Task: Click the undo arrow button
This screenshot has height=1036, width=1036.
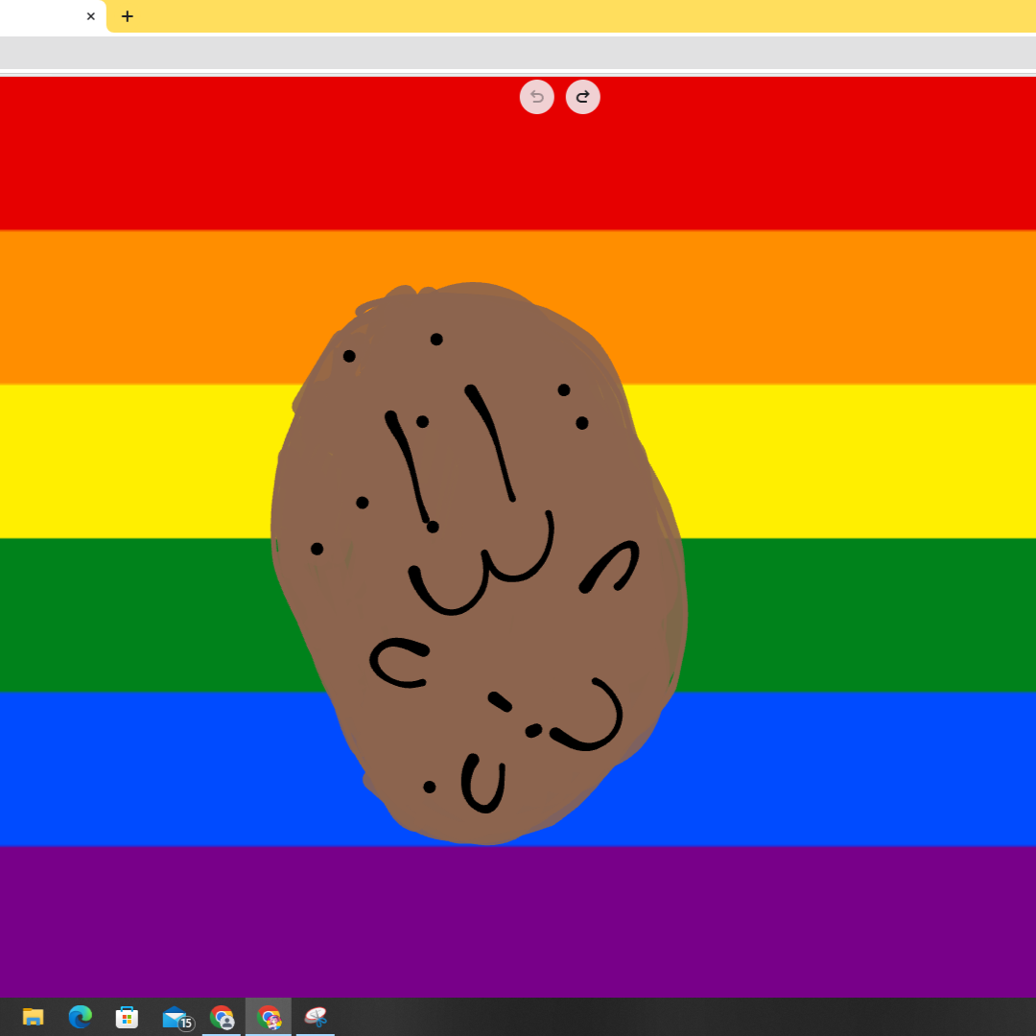Action: 537,97
